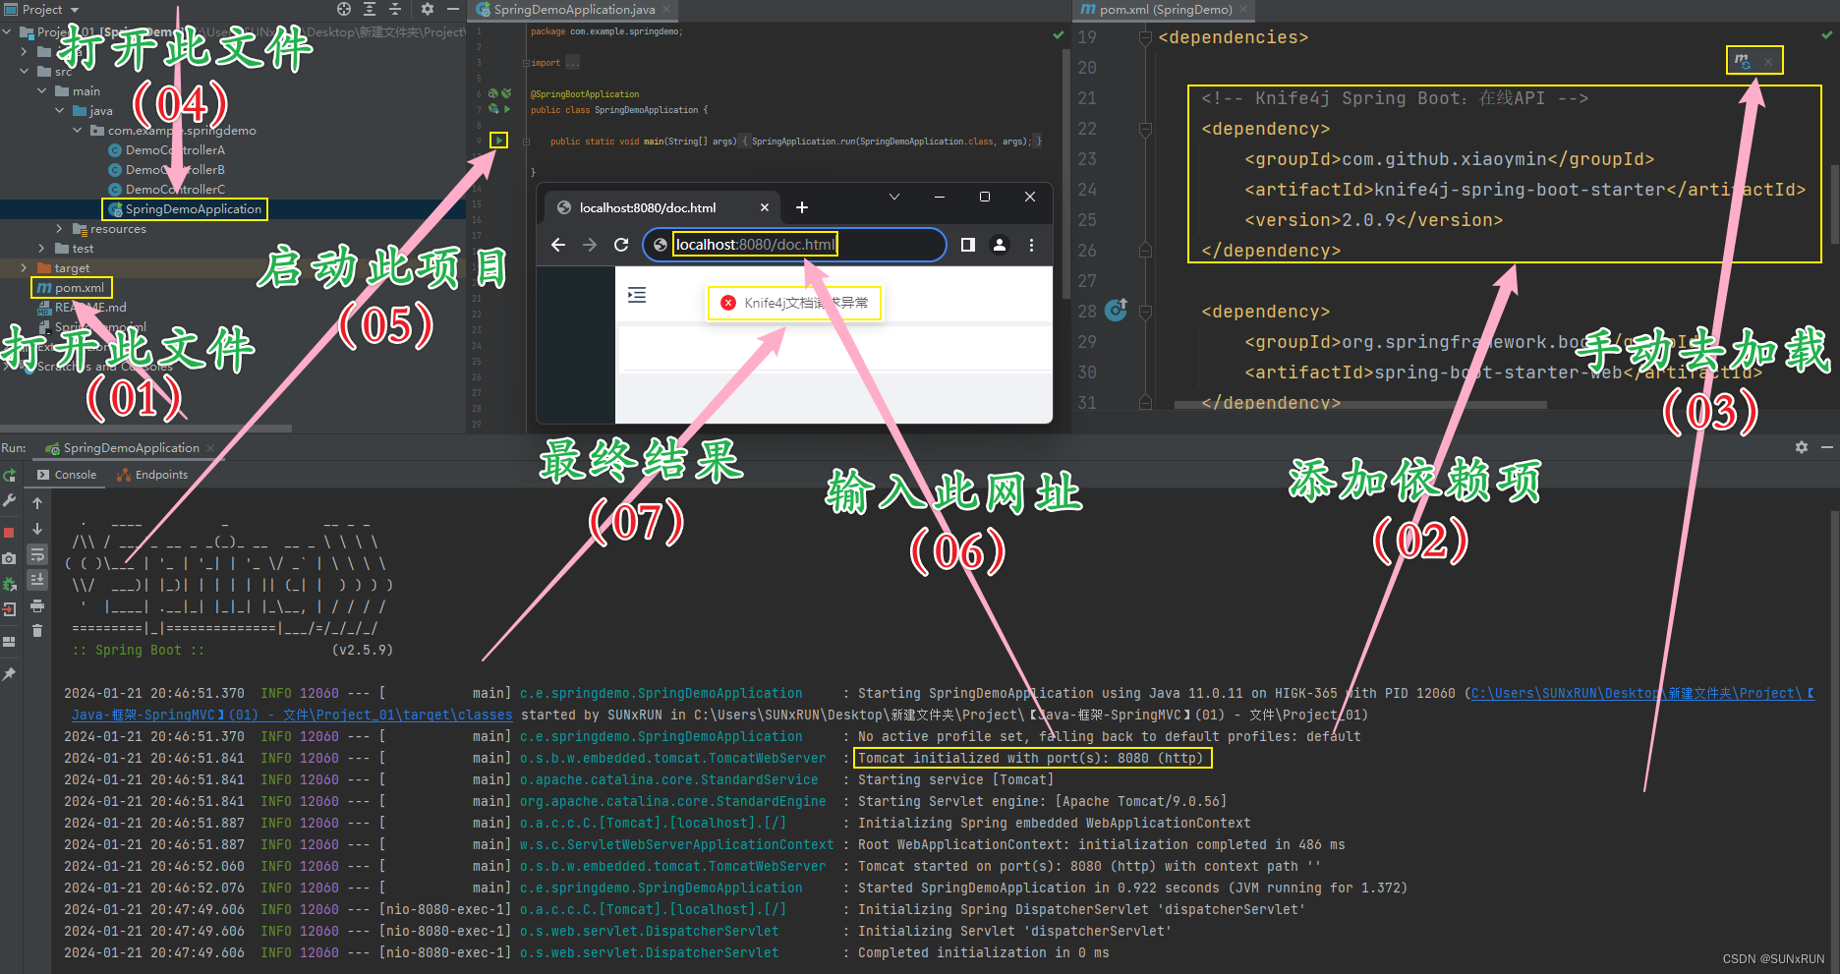Click the attach debugger bug icon

9,584
